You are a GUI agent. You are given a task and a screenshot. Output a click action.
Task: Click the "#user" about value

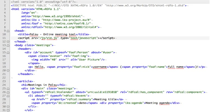[108, 52]
